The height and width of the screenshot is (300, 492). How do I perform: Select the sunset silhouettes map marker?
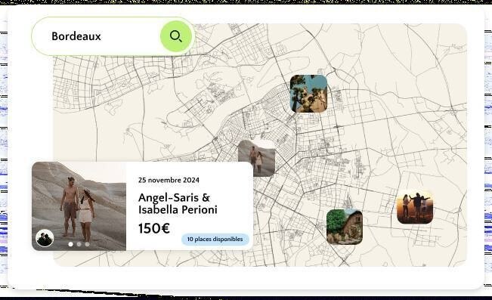tap(415, 207)
